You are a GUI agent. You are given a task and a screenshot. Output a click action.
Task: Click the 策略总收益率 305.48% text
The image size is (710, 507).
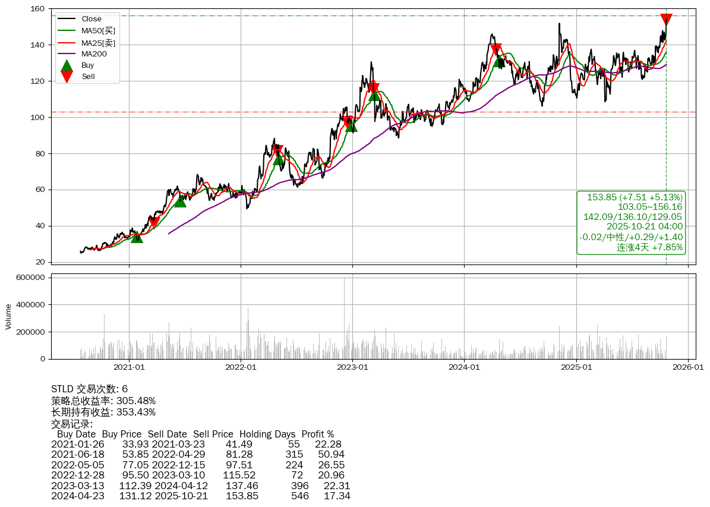point(103,401)
